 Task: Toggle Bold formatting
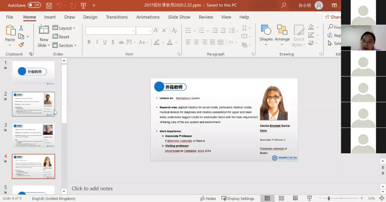coord(89,42)
